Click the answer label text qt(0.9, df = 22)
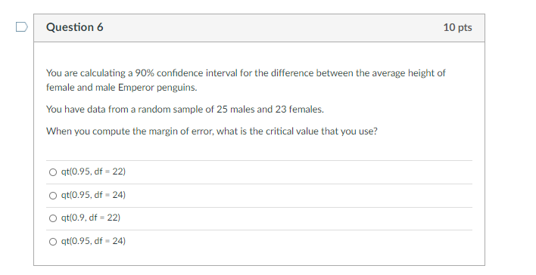Screen dimensions: 536x275 pyautogui.click(x=91, y=218)
